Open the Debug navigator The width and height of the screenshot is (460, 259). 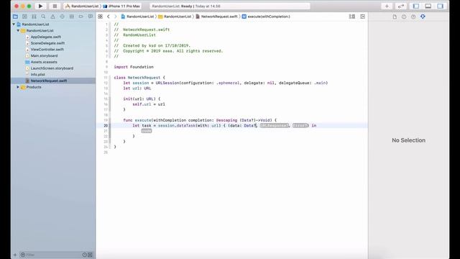pyautogui.click(x=72, y=17)
